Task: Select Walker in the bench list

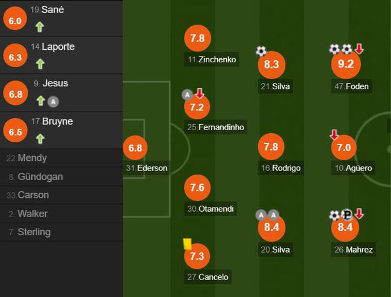Action: 32,214
